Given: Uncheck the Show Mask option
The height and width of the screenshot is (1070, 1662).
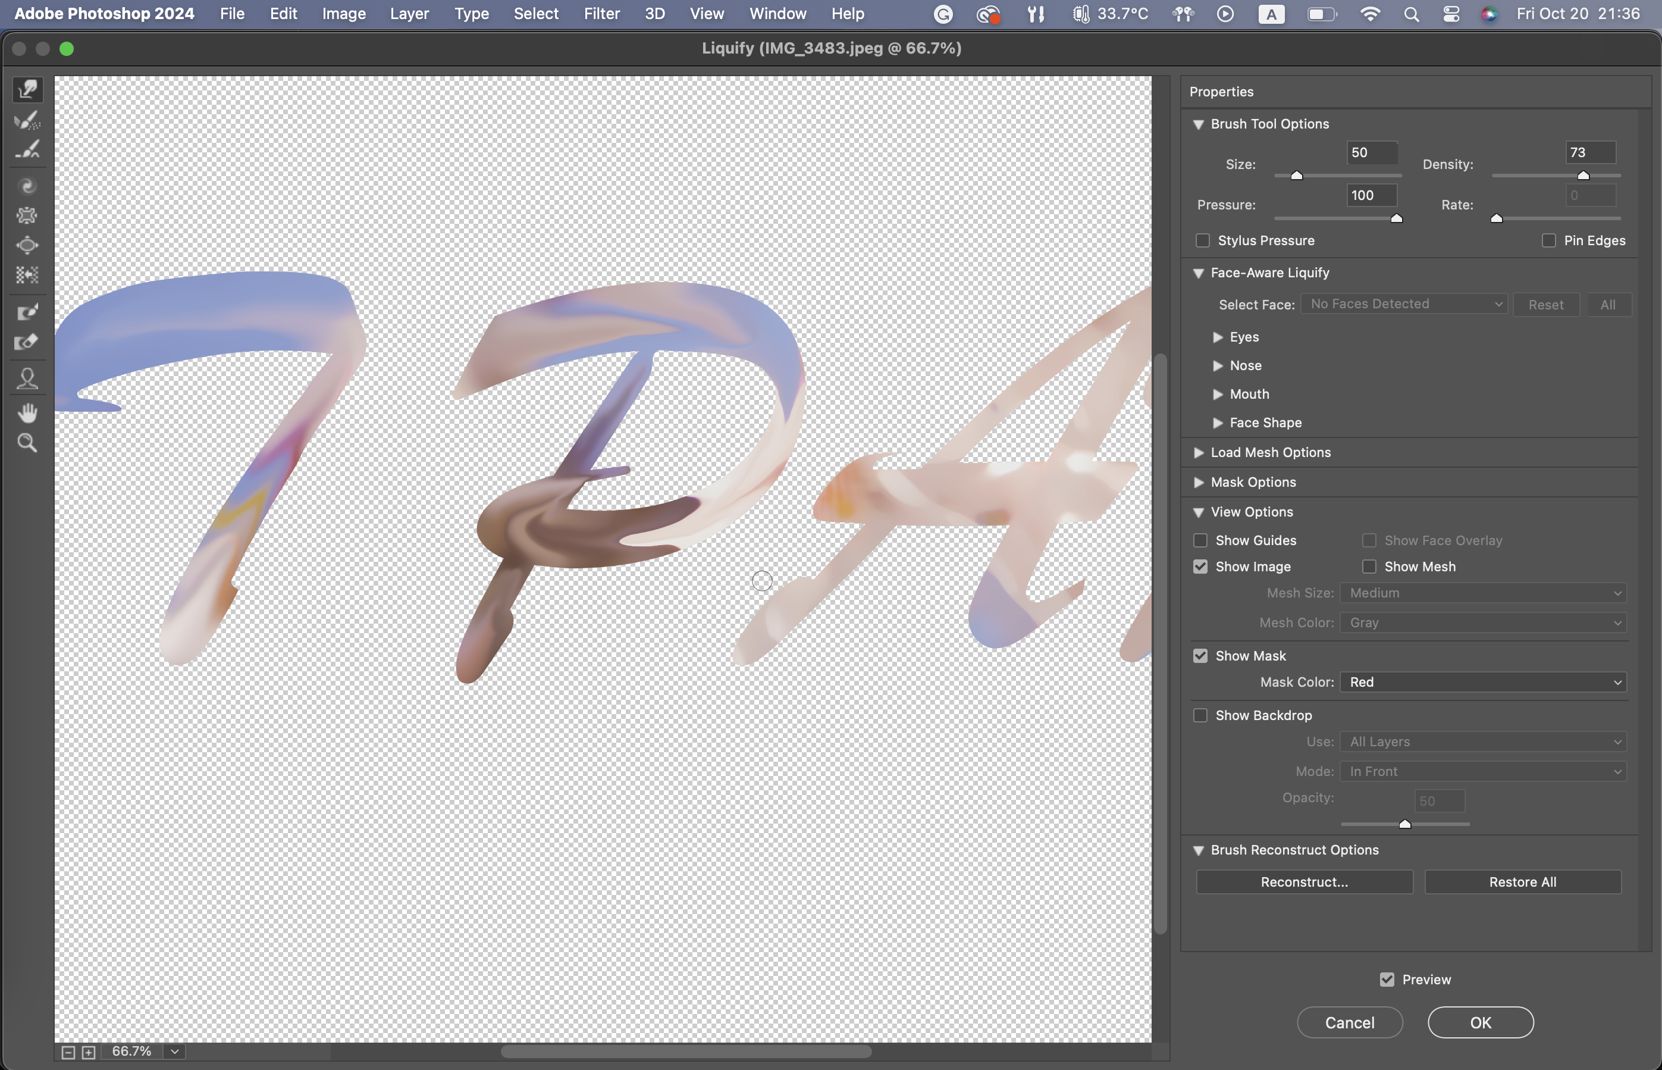Looking at the screenshot, I should click(1200, 656).
